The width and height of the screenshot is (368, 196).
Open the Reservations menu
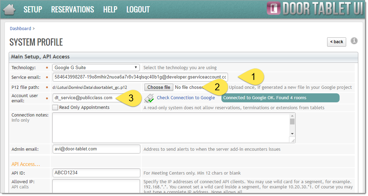[72, 10]
